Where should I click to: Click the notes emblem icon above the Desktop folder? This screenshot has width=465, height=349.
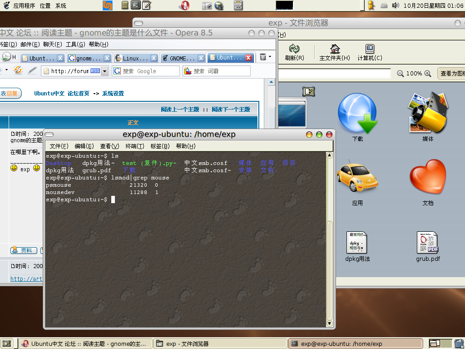(308, 91)
